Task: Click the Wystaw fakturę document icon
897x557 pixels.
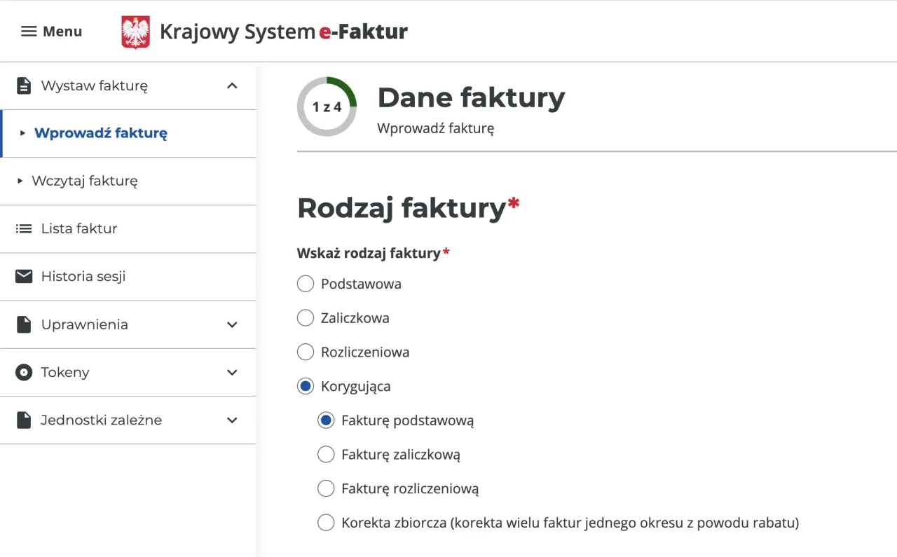Action: point(24,86)
